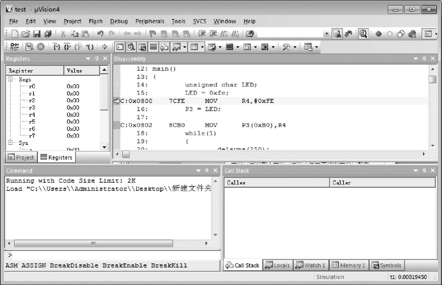Switch to the Project tab
The height and width of the screenshot is (285, 442).
click(21, 157)
